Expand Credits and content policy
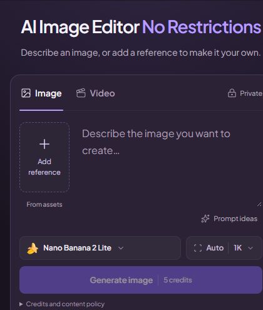This screenshot has height=310, width=263. pyautogui.click(x=62, y=304)
